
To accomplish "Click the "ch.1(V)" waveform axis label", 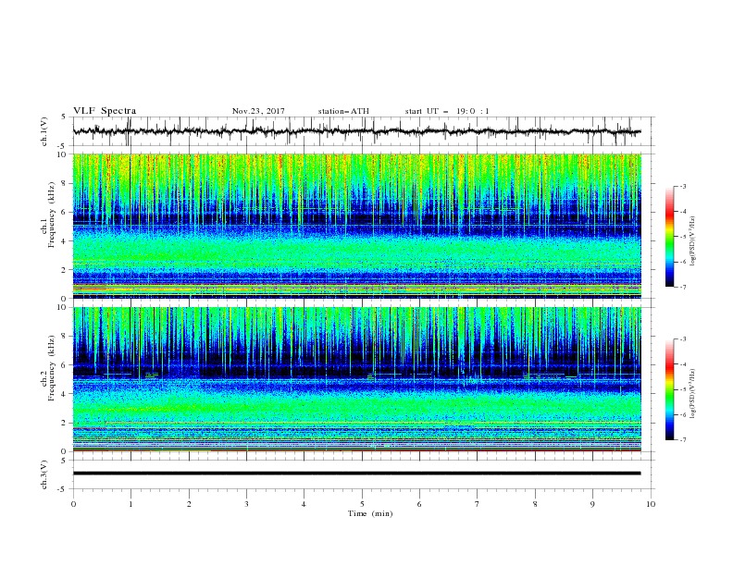I will pos(44,131).
